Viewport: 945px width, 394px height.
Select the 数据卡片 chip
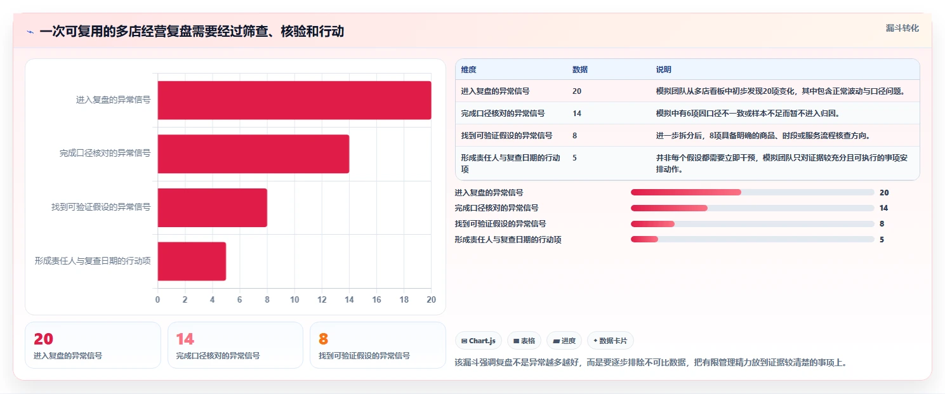click(x=611, y=341)
